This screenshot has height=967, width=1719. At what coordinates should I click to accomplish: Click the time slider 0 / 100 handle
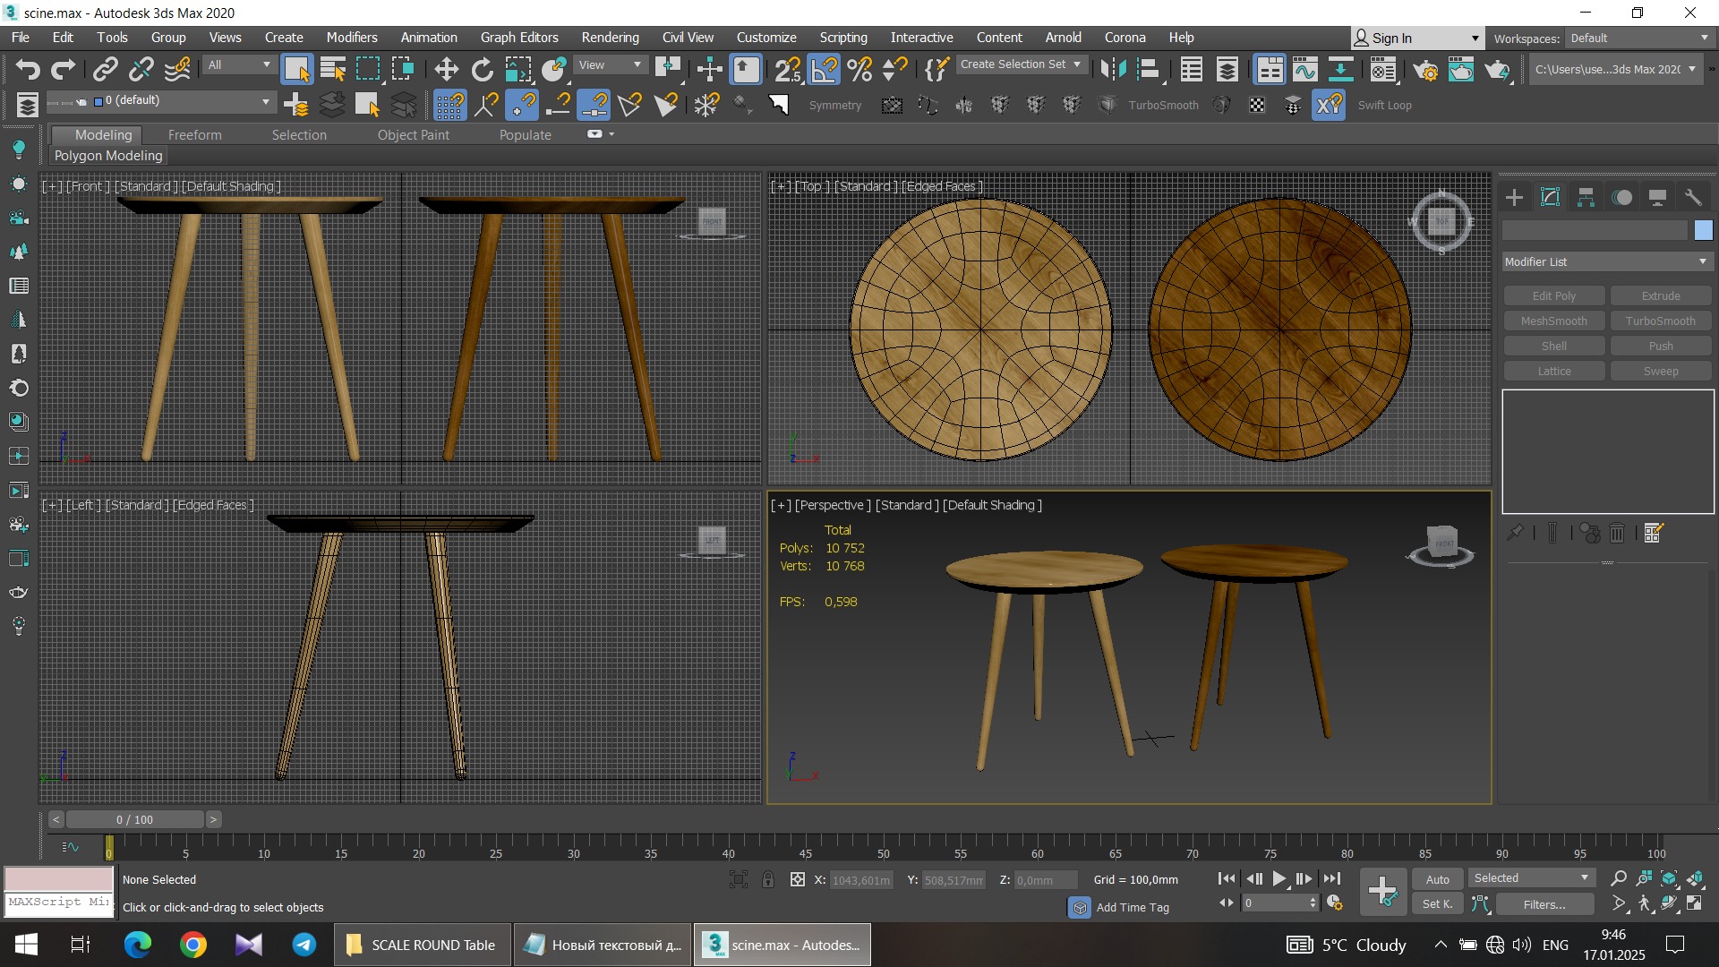point(134,819)
